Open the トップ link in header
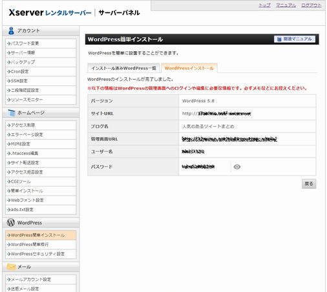This screenshot has width=327, height=292. click(264, 5)
